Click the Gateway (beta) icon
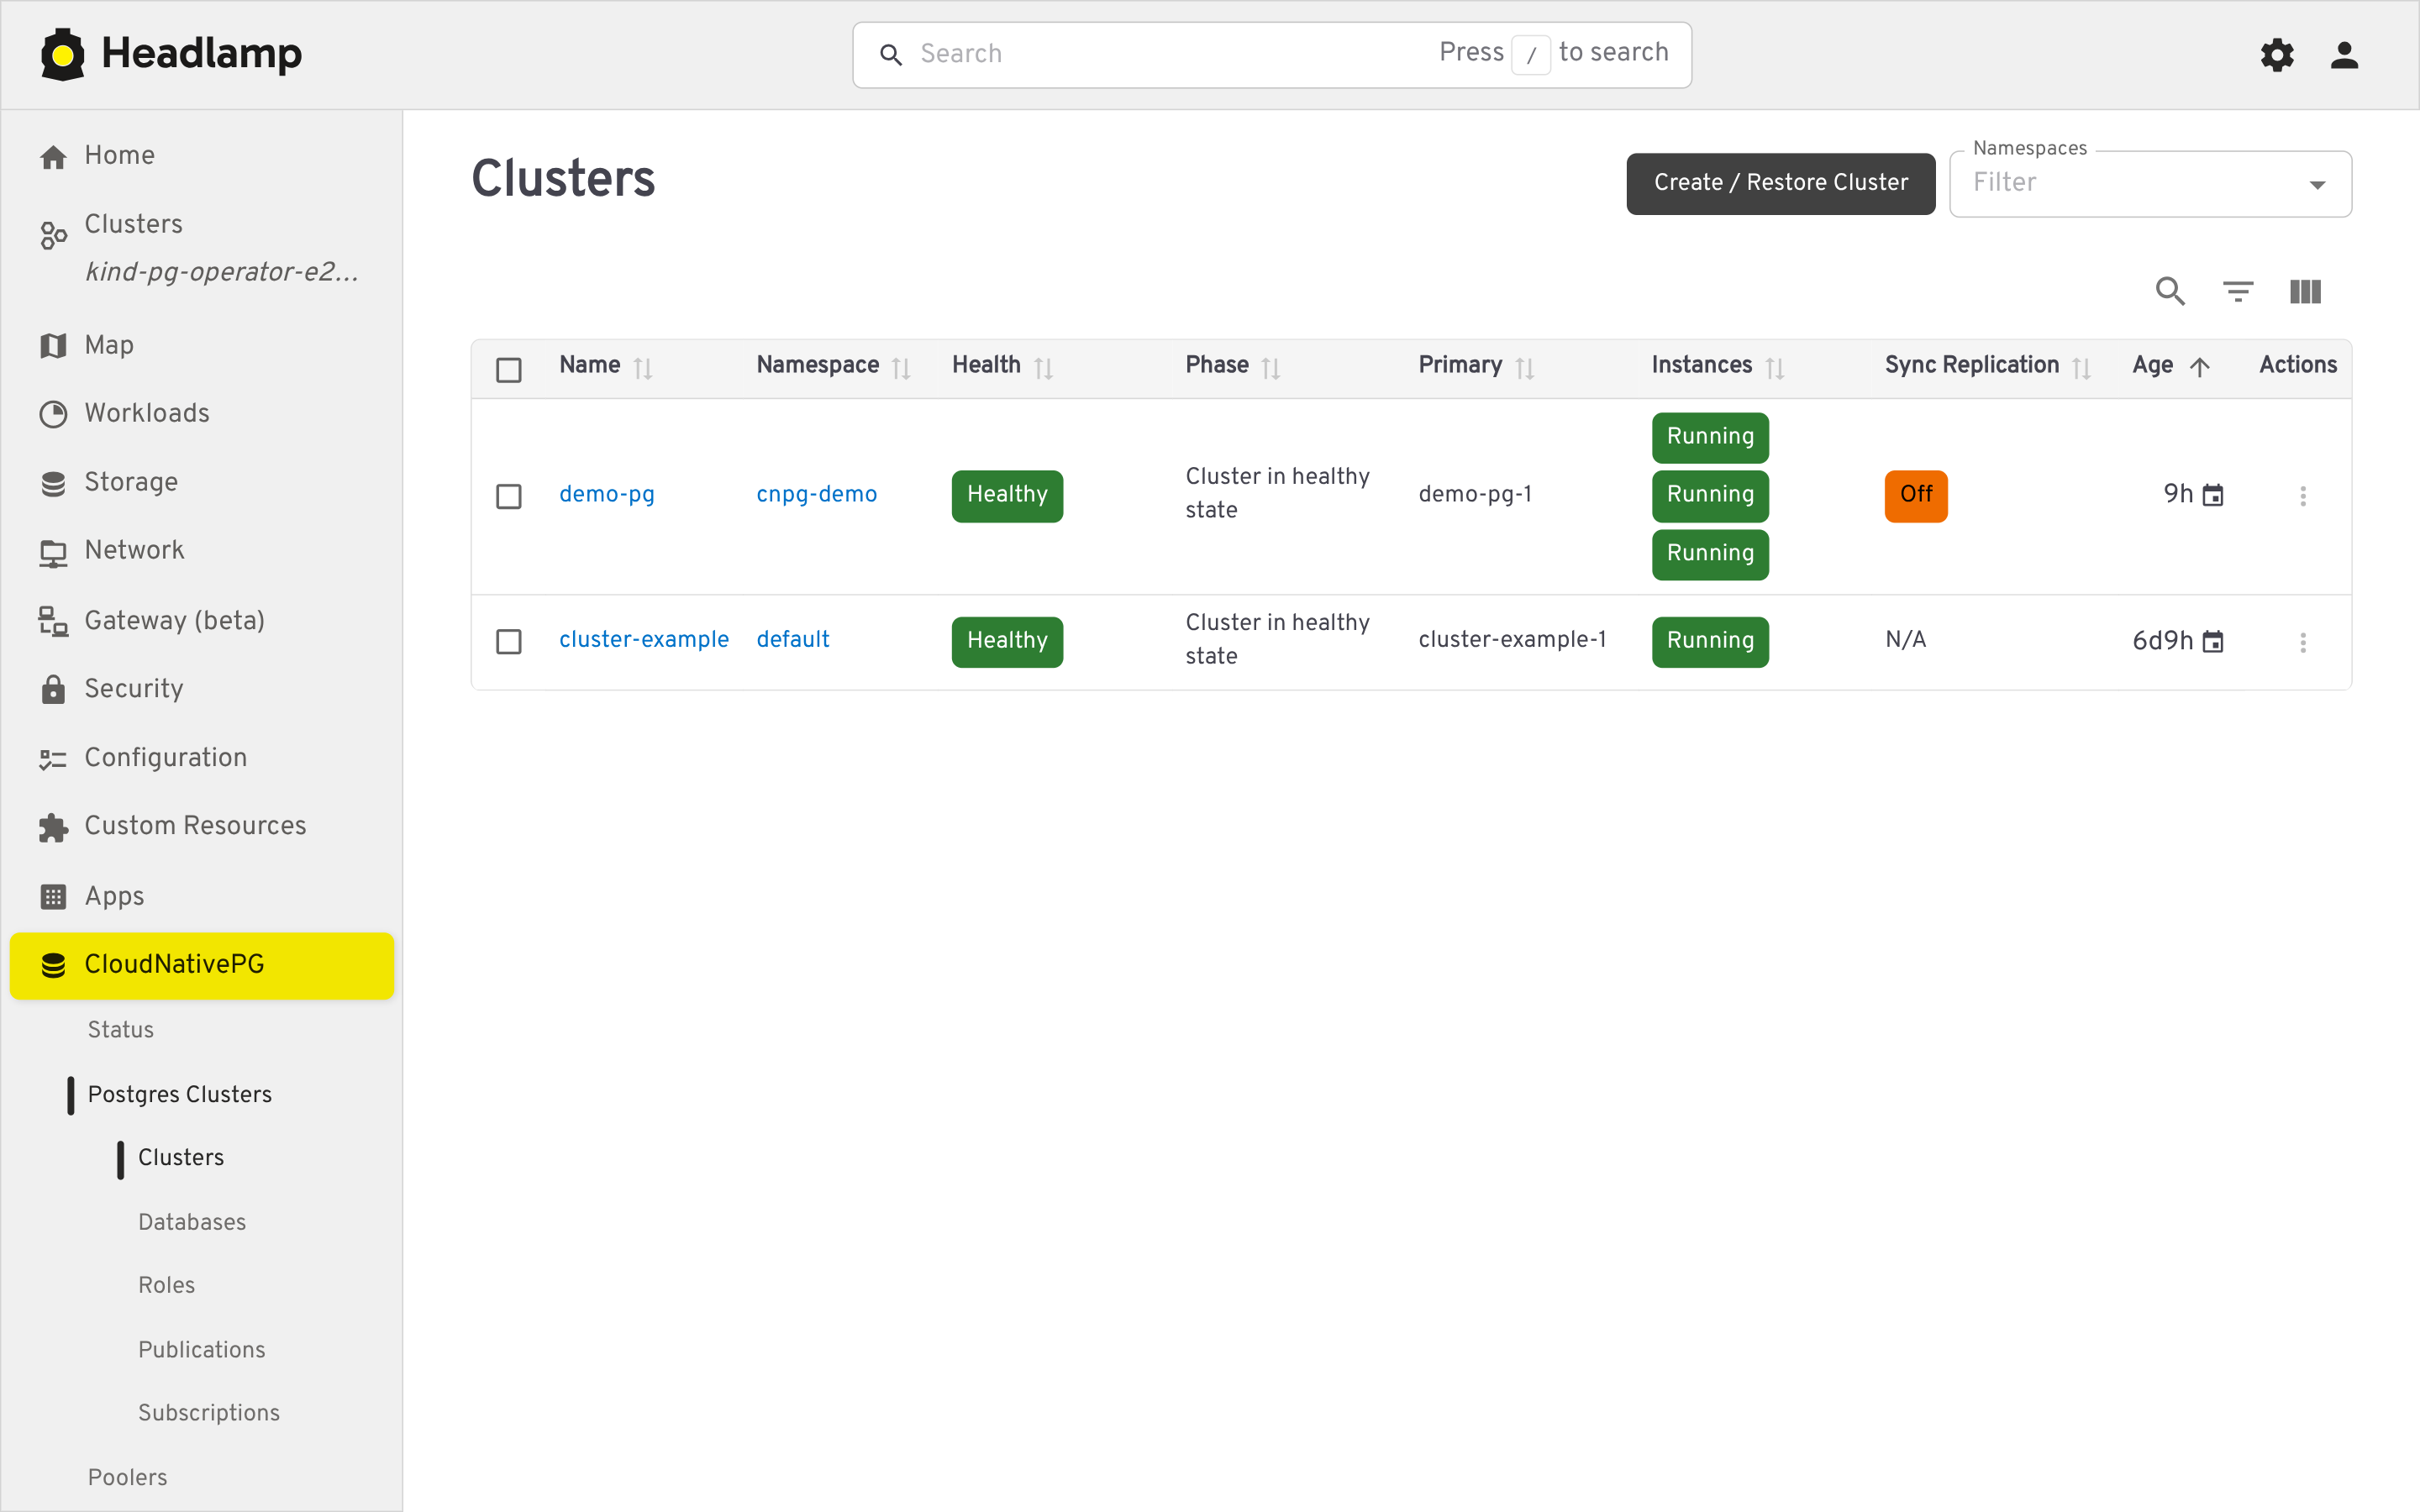 53,621
